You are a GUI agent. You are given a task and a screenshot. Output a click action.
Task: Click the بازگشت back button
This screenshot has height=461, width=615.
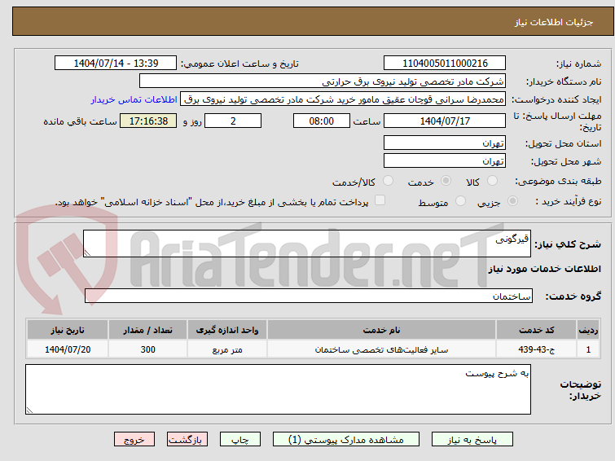(x=187, y=440)
